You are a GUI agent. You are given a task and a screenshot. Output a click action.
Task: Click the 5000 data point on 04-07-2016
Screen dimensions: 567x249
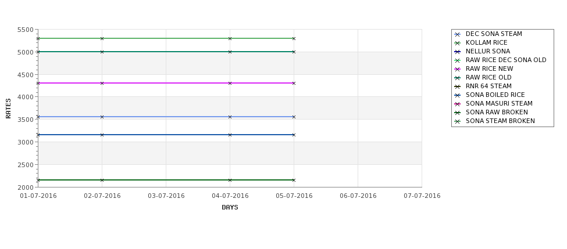230,52
